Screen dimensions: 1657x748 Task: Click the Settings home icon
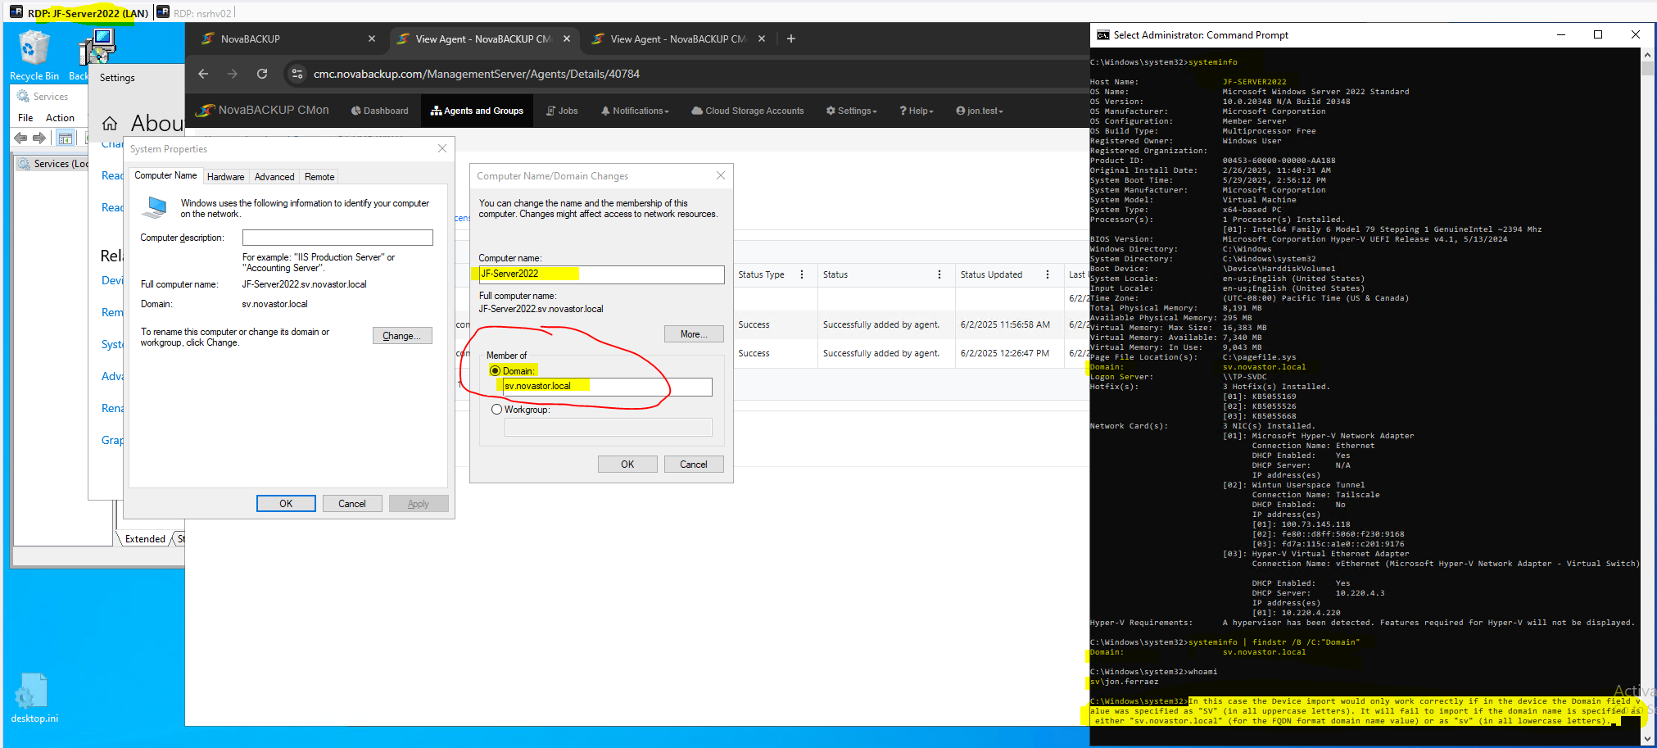point(110,124)
